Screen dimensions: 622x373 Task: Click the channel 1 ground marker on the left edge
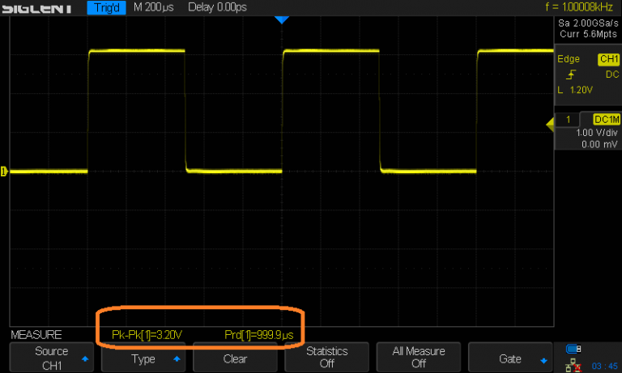(x=3, y=171)
